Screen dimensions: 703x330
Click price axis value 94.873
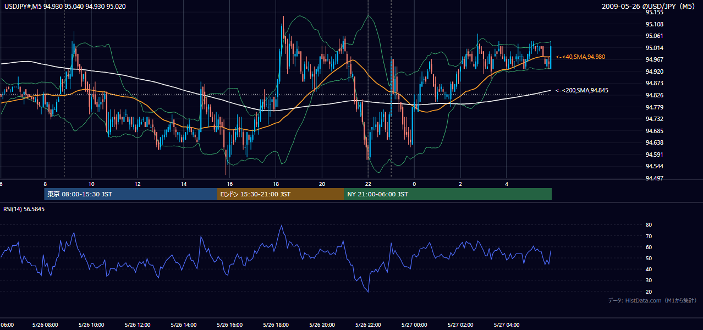point(655,83)
